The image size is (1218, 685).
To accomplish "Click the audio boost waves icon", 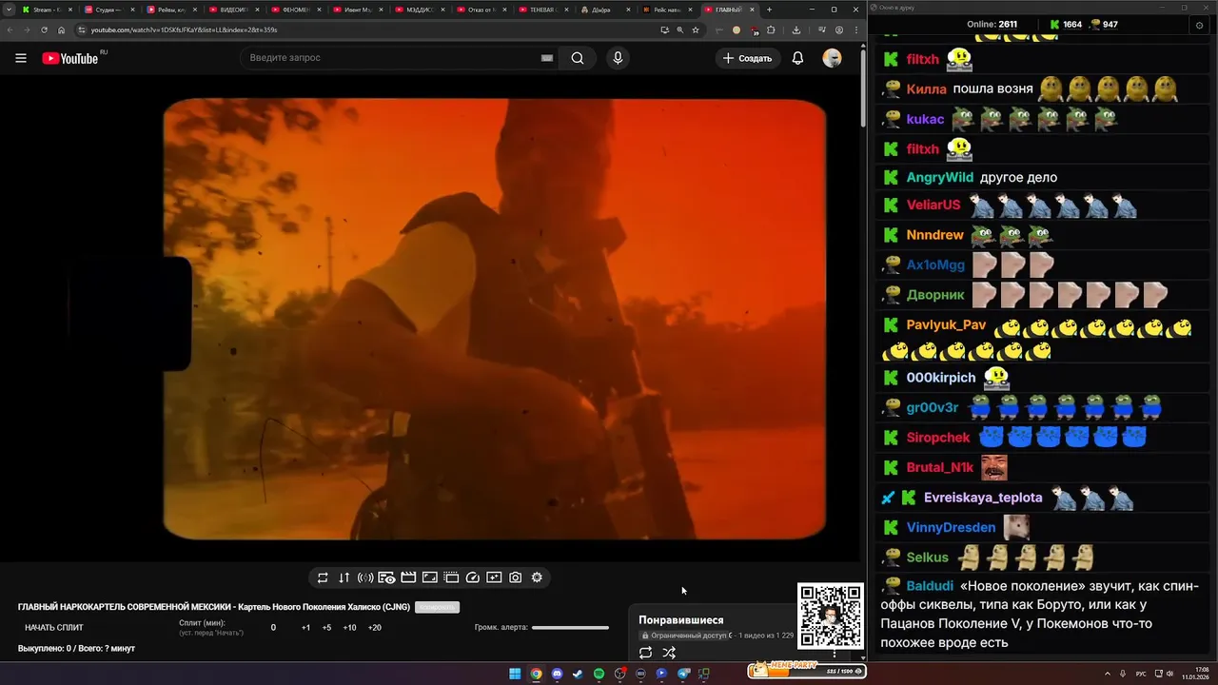I will tap(365, 577).
